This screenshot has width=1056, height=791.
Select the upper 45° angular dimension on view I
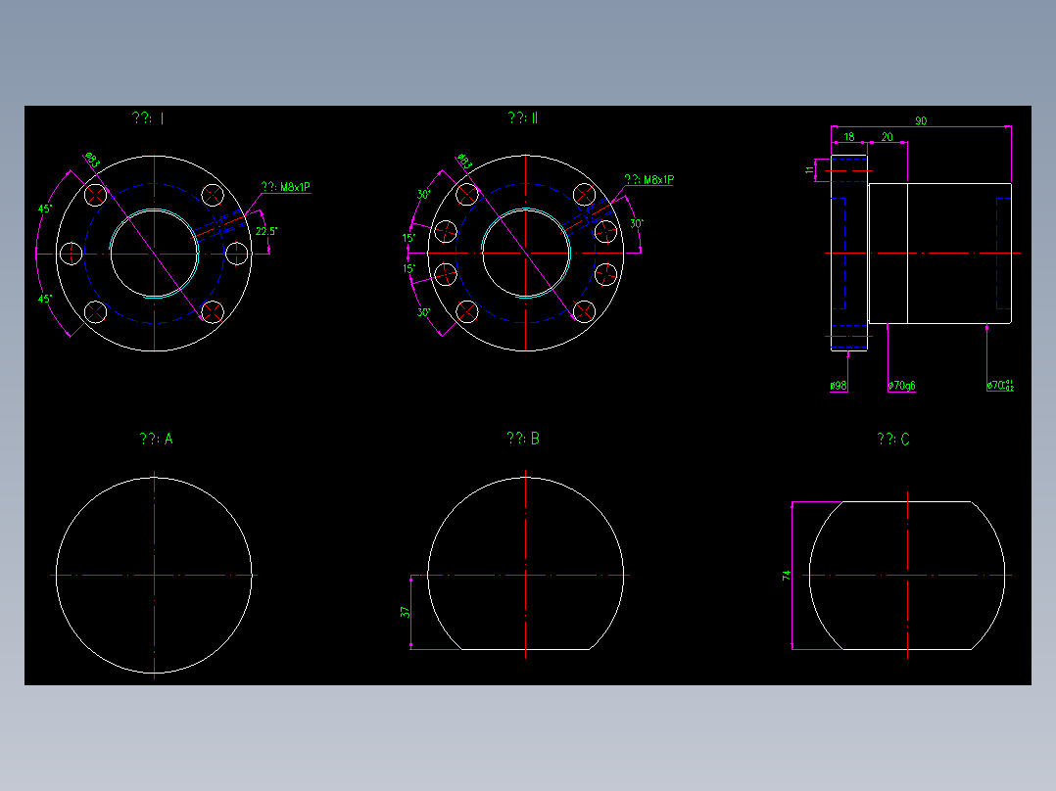[44, 209]
